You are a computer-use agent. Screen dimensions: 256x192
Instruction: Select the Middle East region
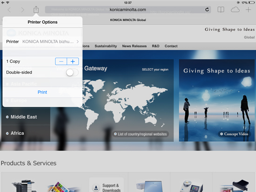[x=26, y=117]
